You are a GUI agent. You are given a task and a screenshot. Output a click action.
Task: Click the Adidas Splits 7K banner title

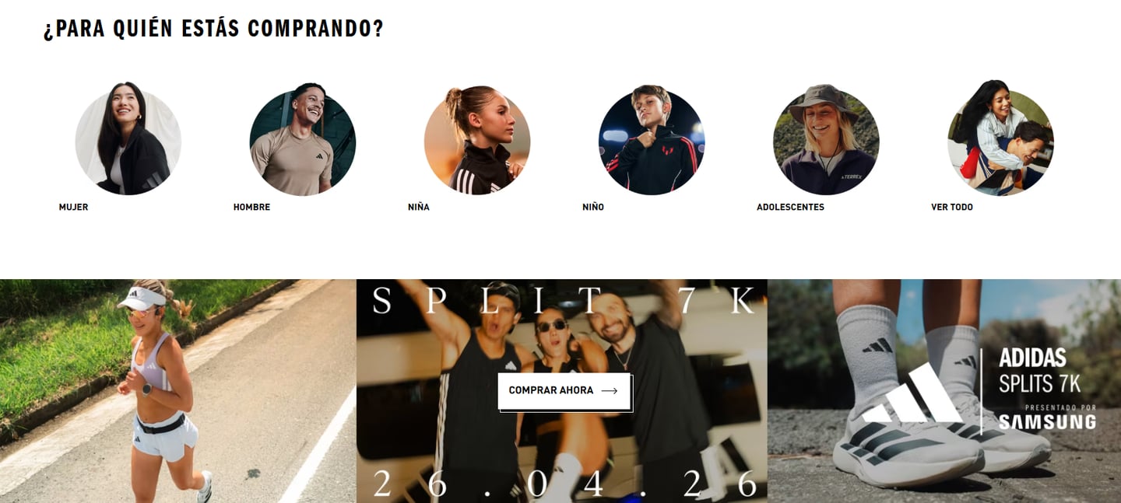pos(1040,371)
